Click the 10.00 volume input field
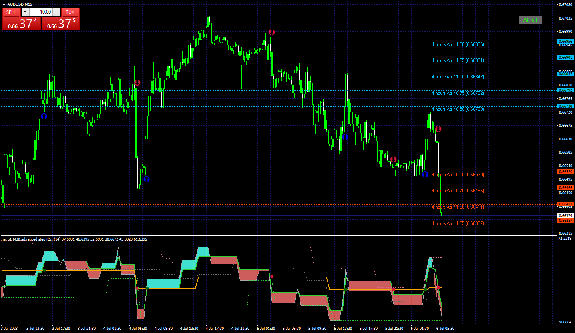 [41, 12]
